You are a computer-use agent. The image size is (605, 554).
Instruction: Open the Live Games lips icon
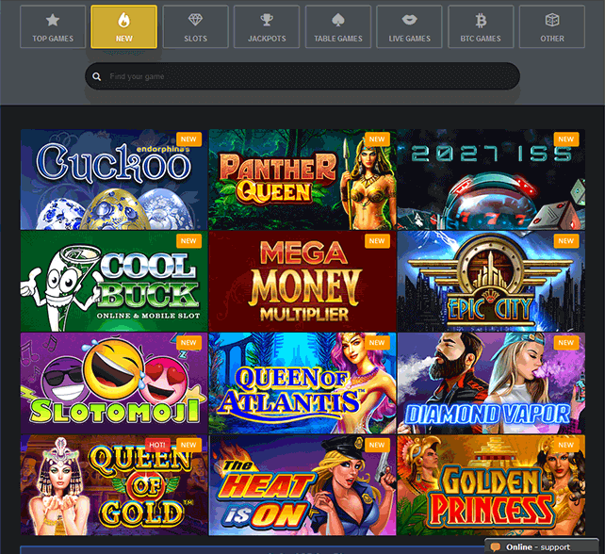[409, 20]
